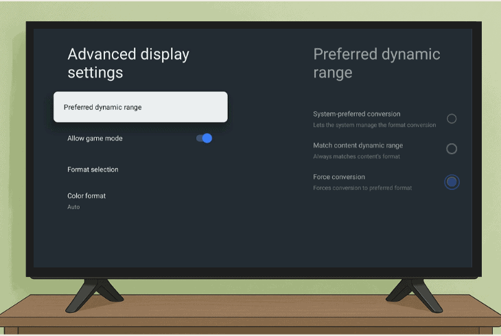Click the Match content dynamic range text
The width and height of the screenshot is (501, 336).
[x=358, y=145]
